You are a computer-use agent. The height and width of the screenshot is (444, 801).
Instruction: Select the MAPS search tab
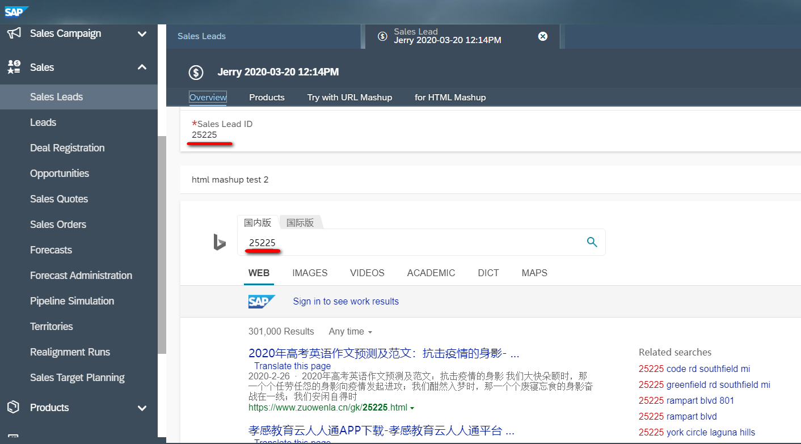tap(534, 273)
